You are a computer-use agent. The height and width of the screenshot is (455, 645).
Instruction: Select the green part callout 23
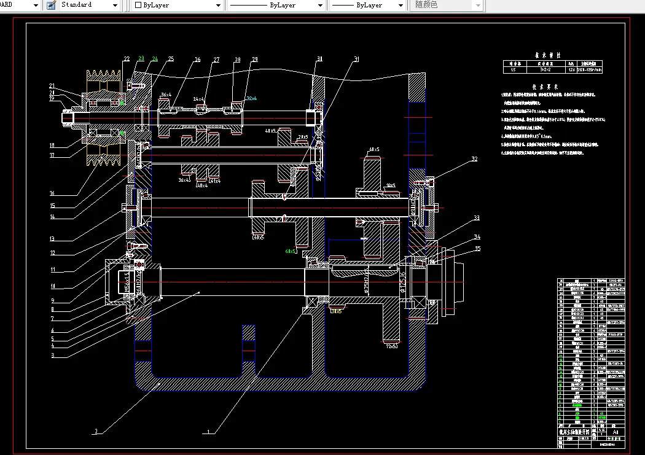click(141, 59)
